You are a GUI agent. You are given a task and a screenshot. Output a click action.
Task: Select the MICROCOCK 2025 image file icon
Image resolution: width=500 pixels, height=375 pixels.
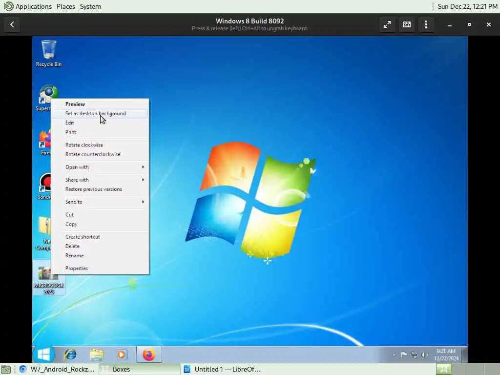pyautogui.click(x=48, y=279)
